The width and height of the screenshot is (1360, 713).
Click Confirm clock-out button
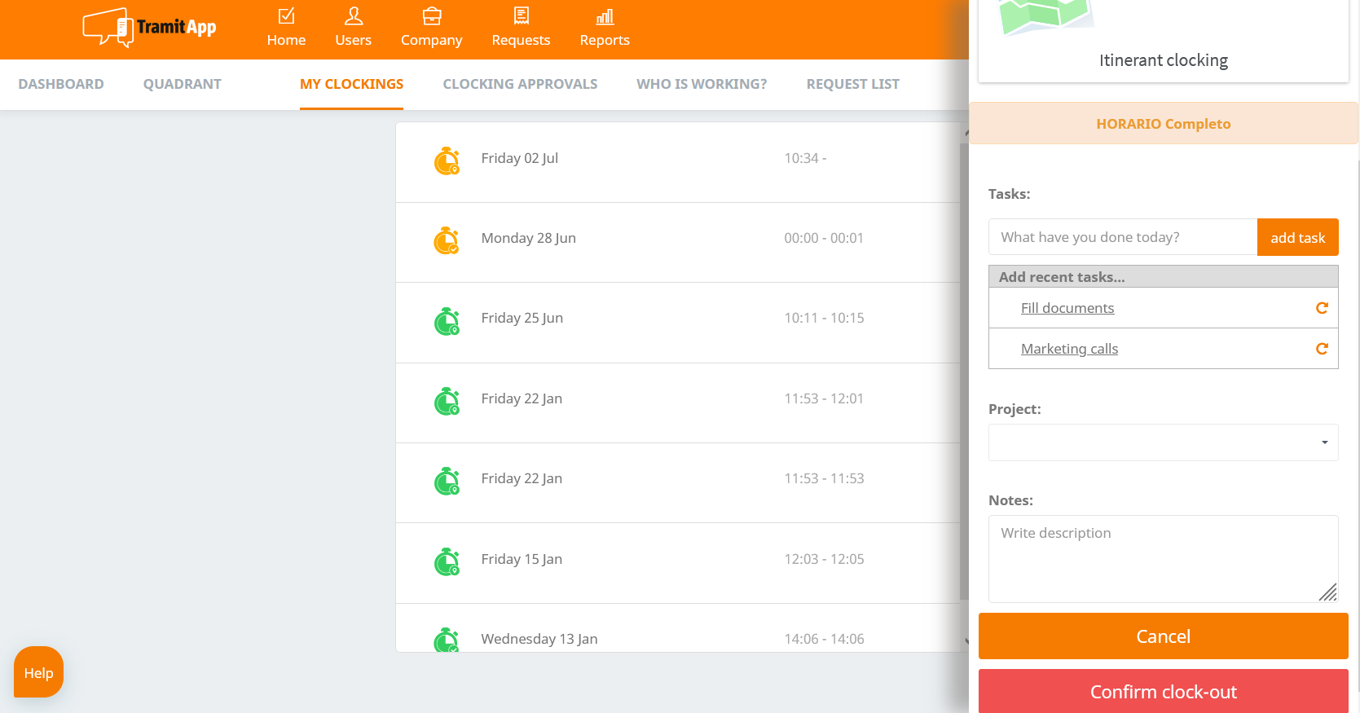pyautogui.click(x=1164, y=692)
